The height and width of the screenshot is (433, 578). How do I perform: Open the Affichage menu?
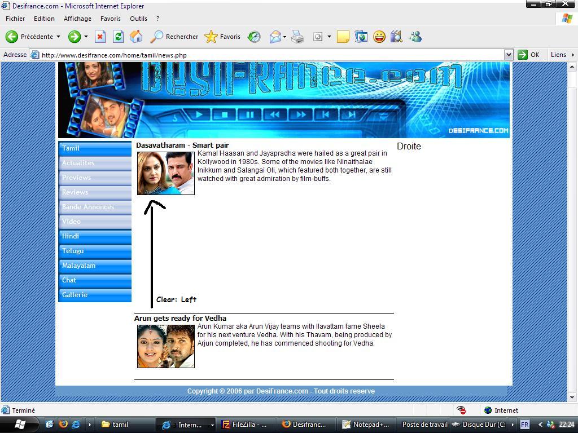pyautogui.click(x=77, y=19)
